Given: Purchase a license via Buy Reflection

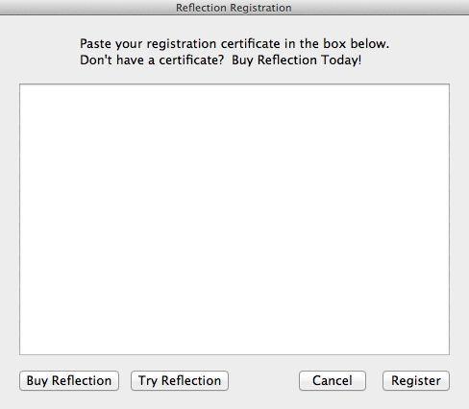Looking at the screenshot, I should [x=69, y=380].
